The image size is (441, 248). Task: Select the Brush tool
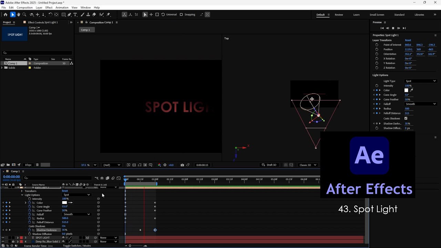[83, 14]
